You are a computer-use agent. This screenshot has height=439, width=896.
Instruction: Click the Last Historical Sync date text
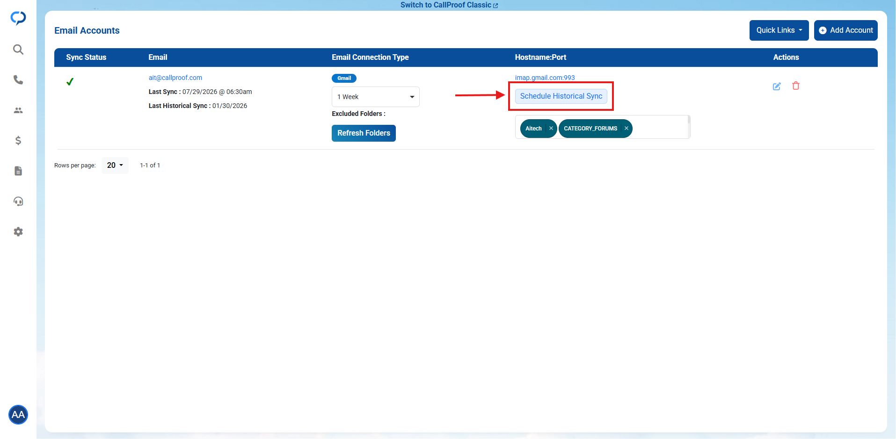230,106
